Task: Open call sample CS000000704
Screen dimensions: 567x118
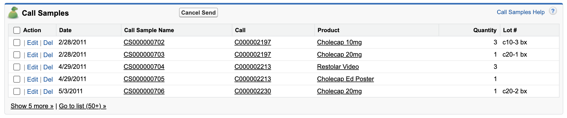Action: pos(144,67)
